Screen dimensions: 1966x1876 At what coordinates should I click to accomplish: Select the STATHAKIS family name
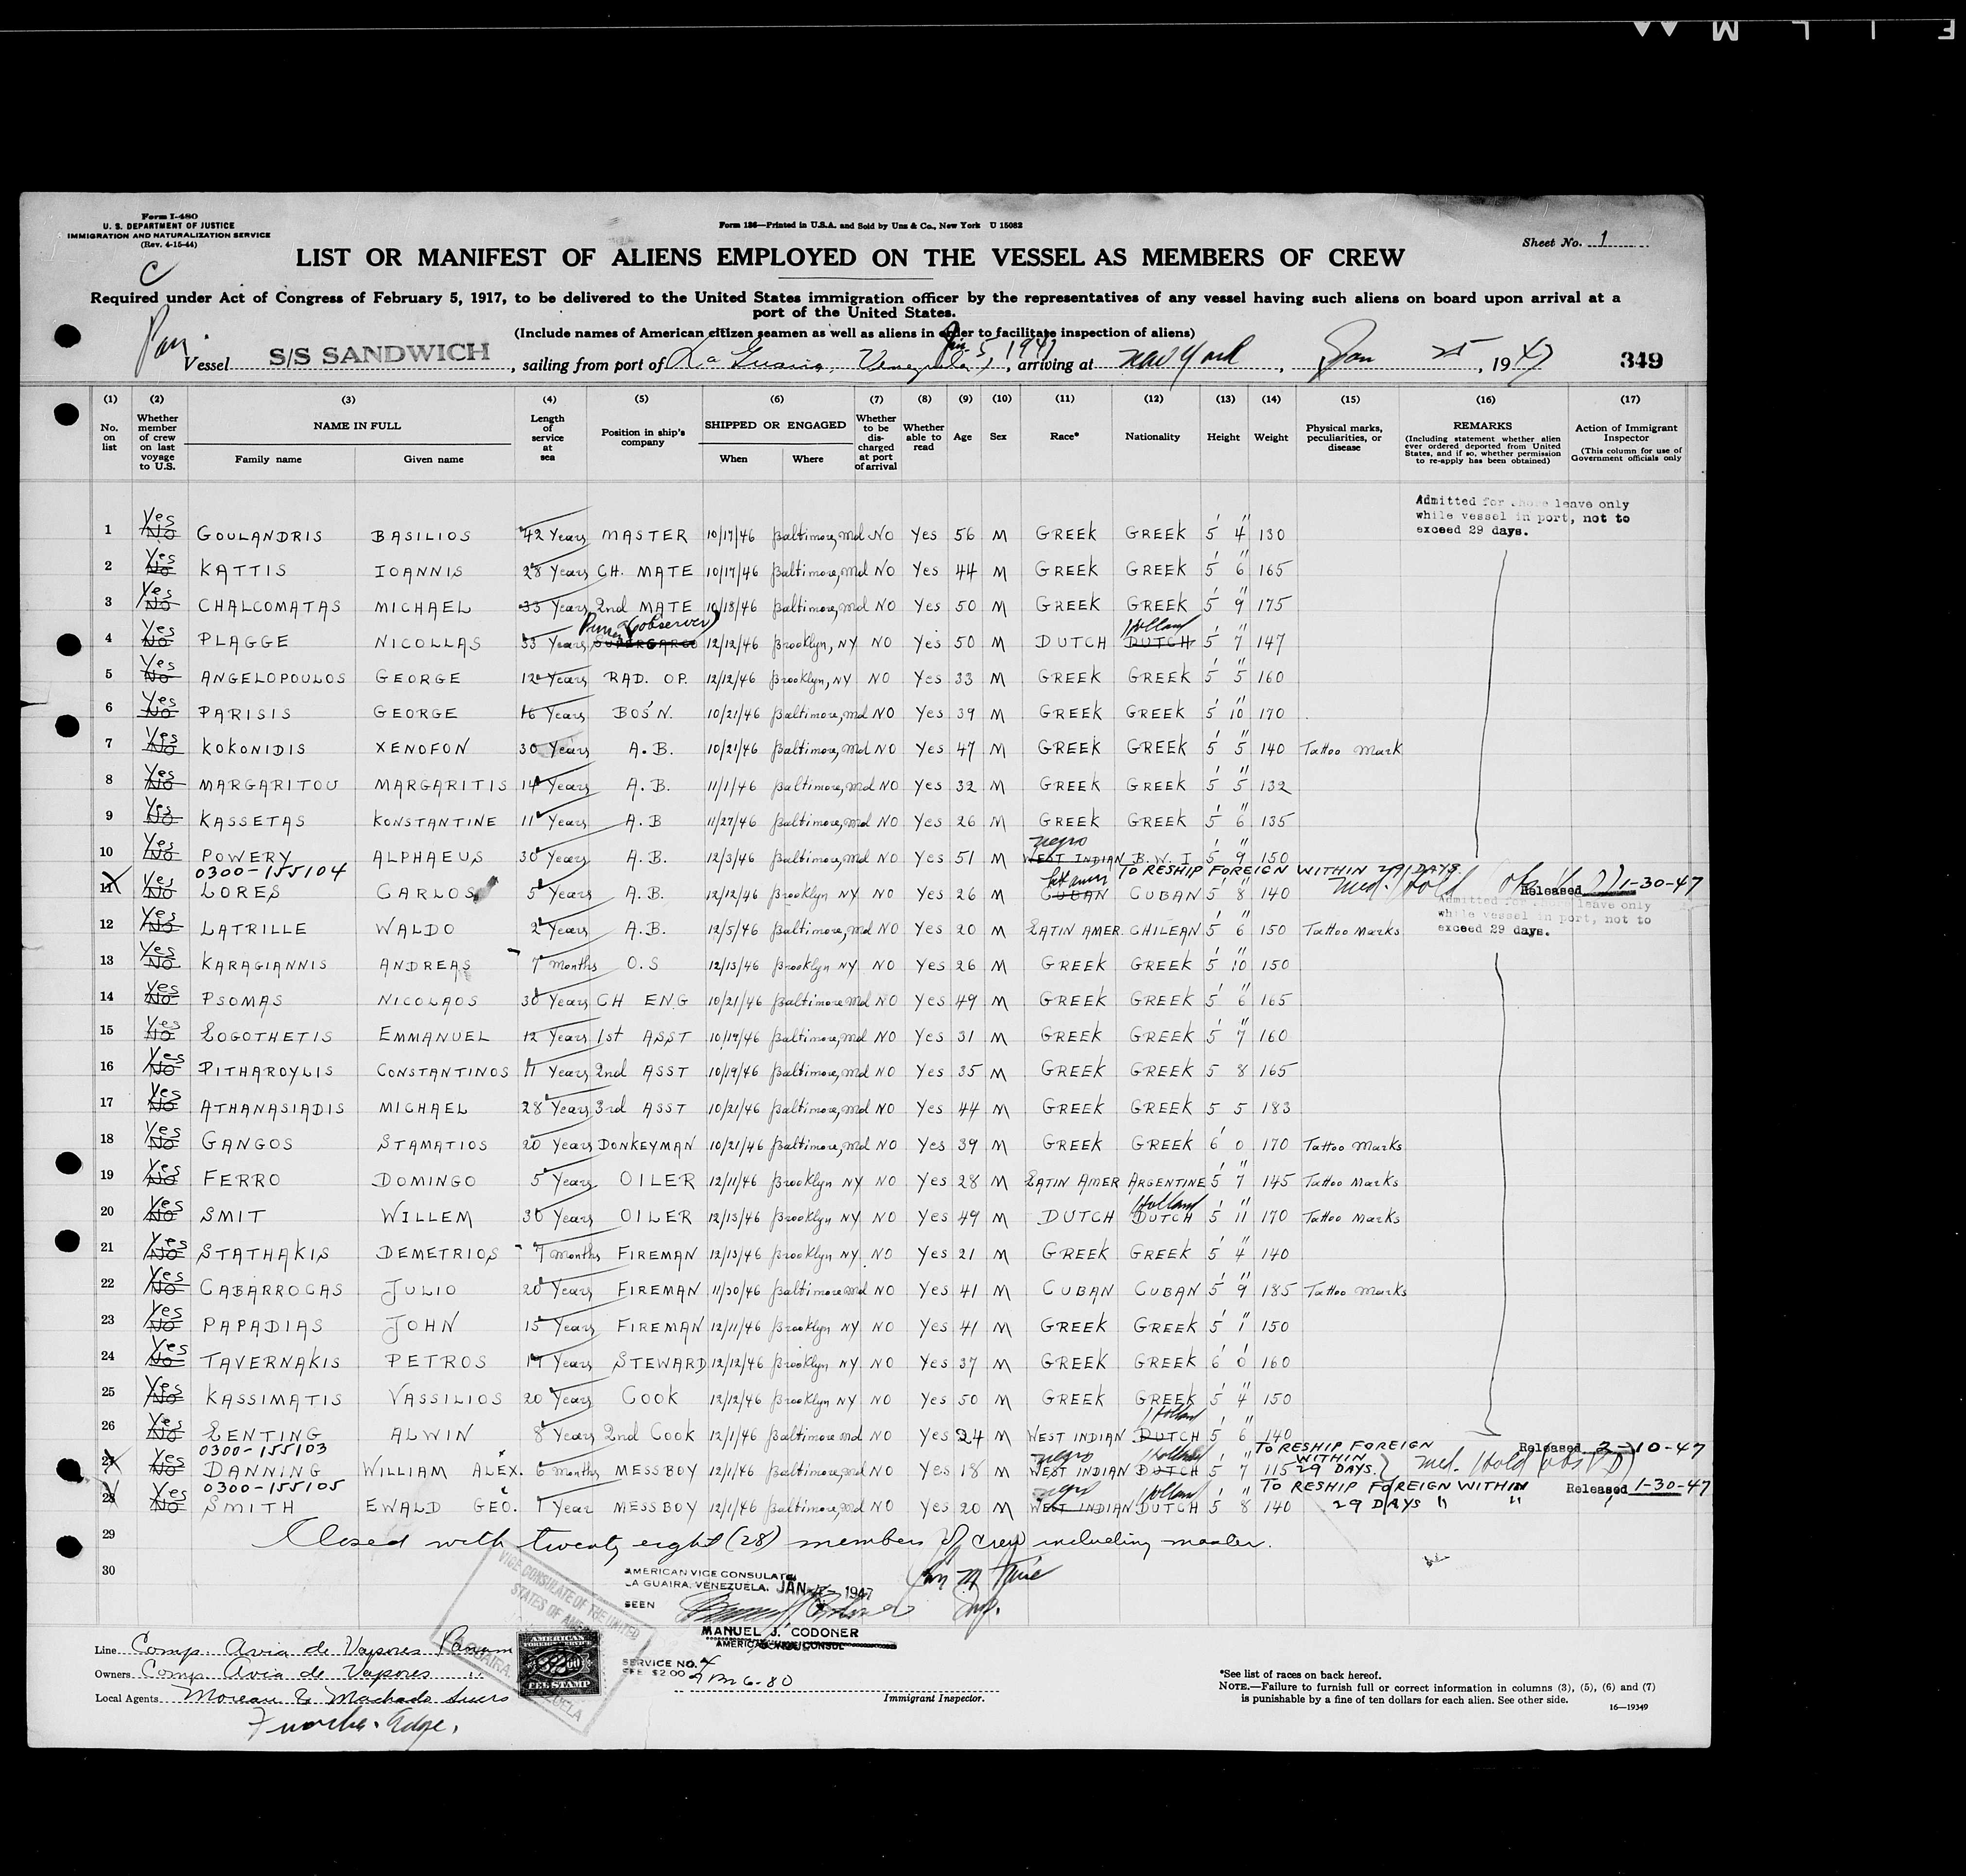coord(263,1254)
